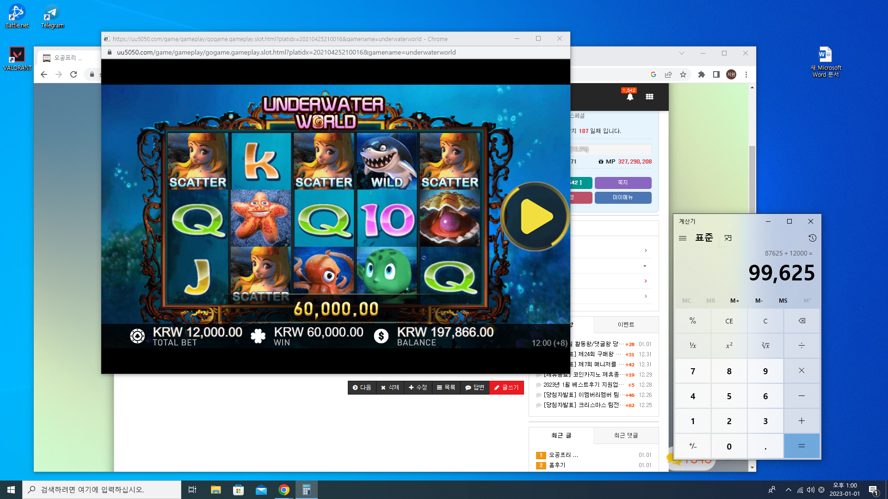Image resolution: width=888 pixels, height=499 pixels.
Task: Open Microsoft Store from taskbar
Action: pos(238,490)
